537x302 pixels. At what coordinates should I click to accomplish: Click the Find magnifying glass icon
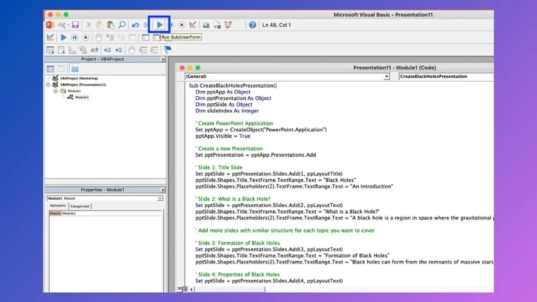click(122, 25)
